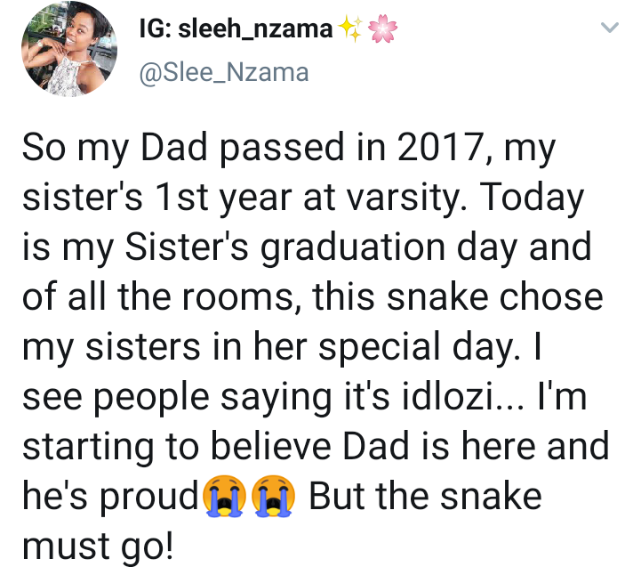Tap the second crying face emoji
The width and height of the screenshot is (633, 567).
tap(273, 497)
